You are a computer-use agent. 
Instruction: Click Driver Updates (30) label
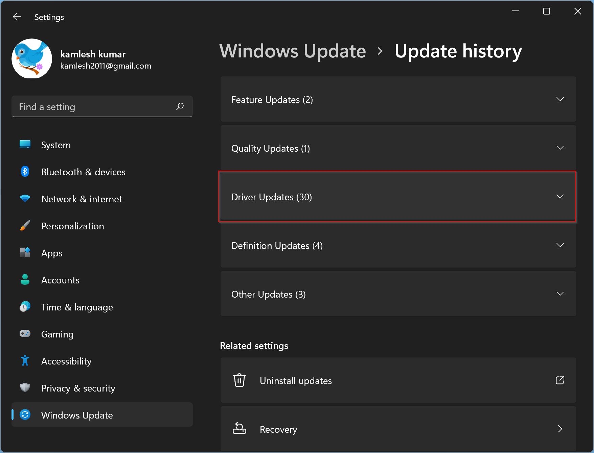point(272,197)
